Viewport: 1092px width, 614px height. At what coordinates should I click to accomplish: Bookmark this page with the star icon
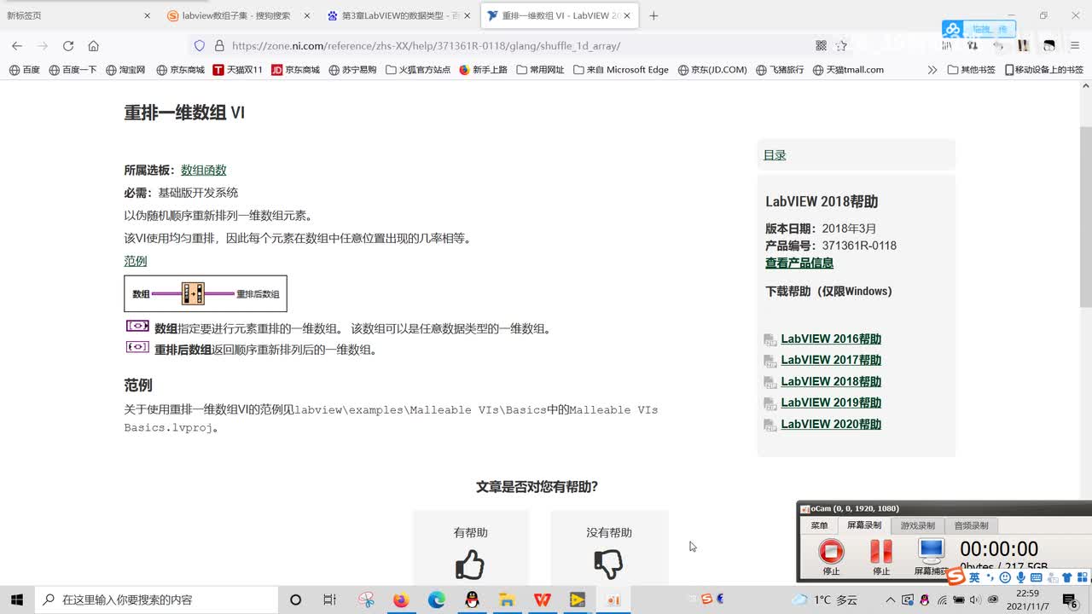point(841,46)
